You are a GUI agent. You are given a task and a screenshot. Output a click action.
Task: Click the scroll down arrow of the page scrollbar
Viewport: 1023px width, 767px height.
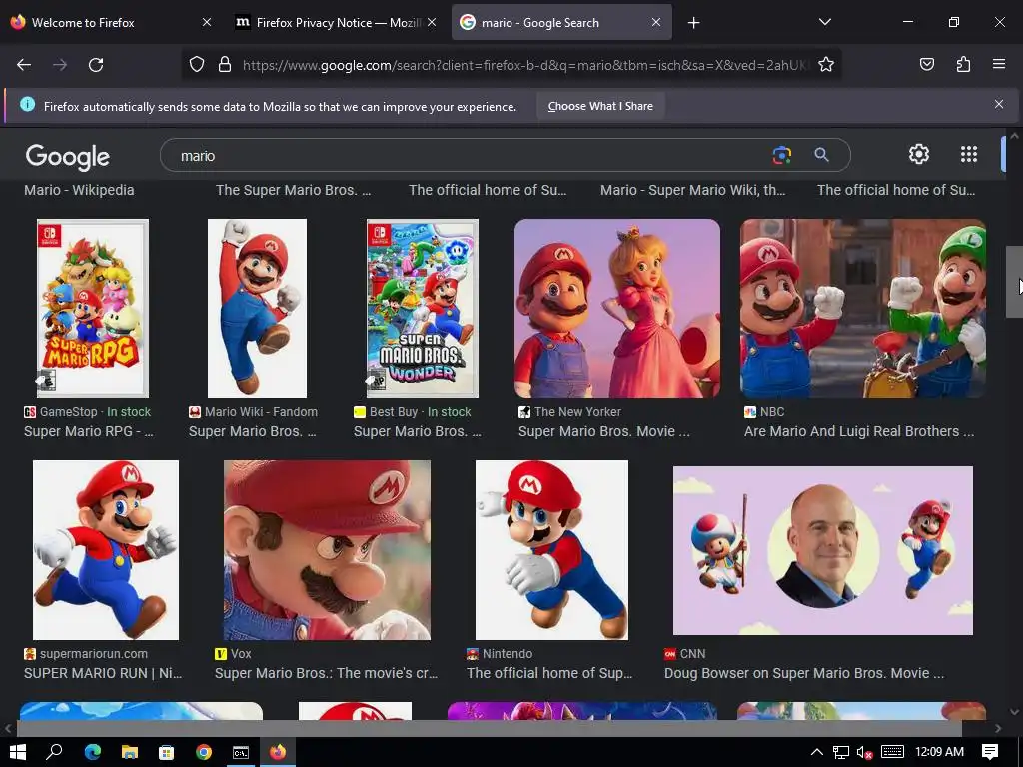pyautogui.click(x=1014, y=712)
